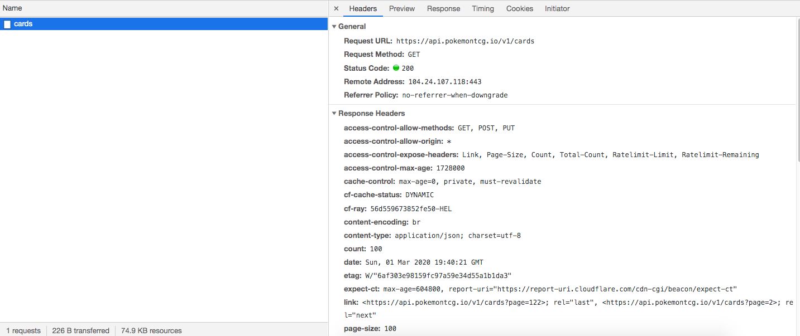This screenshot has width=800, height=336.
Task: Click cf-cache-status DYNAMIC value
Action: [x=419, y=195]
